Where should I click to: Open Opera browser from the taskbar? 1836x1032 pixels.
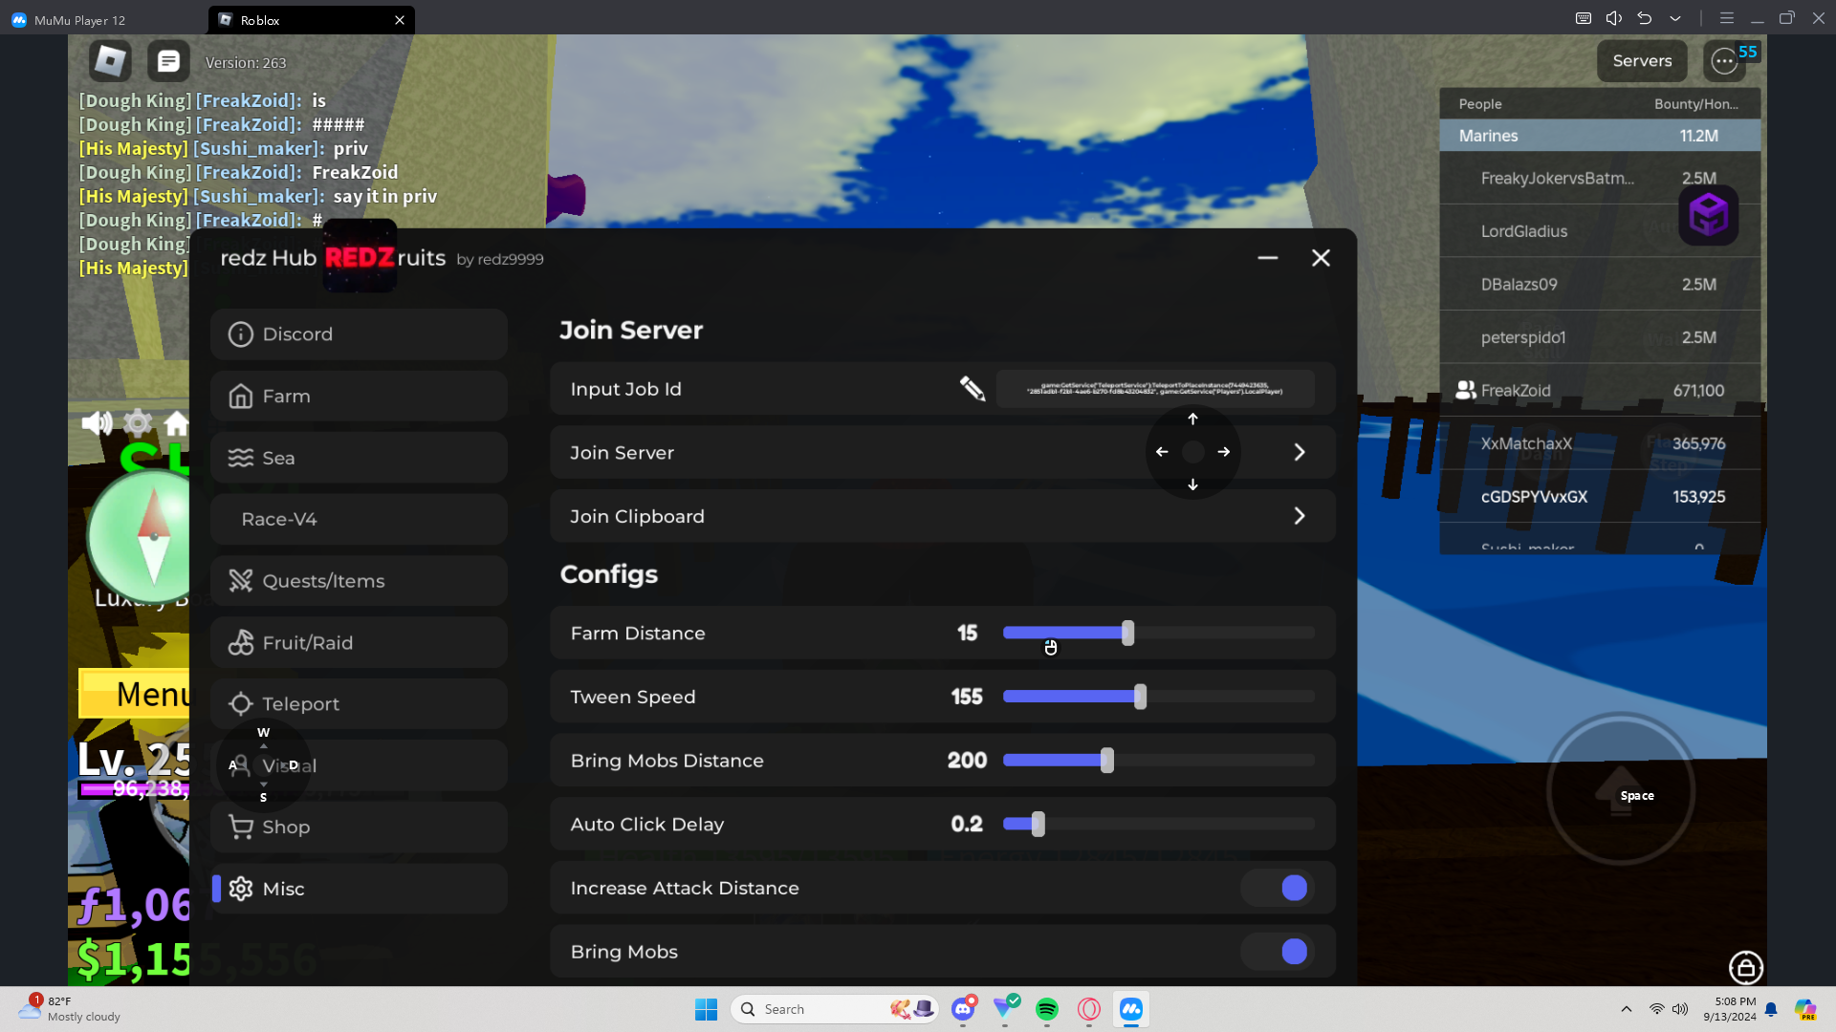(1089, 1009)
